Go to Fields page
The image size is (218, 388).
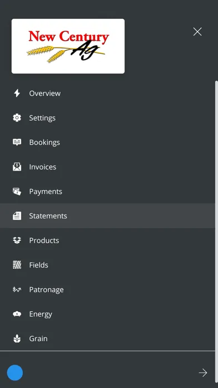107,265
